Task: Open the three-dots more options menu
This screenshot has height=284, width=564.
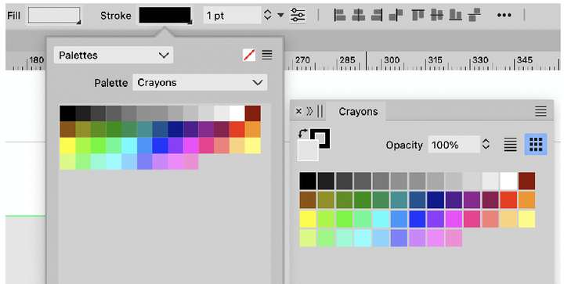Action: click(504, 15)
